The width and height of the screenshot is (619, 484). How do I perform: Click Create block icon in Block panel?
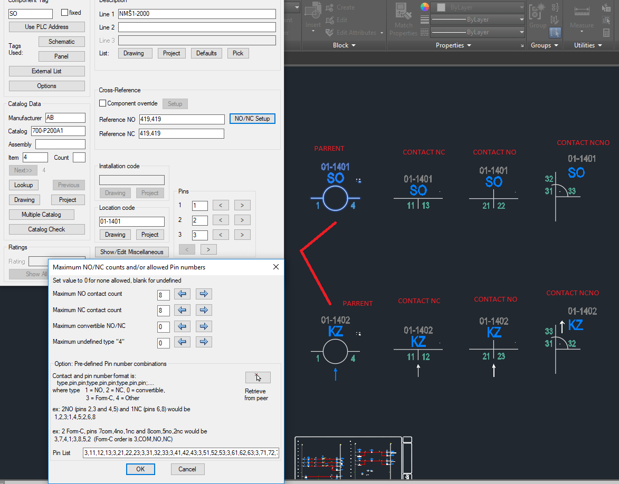pyautogui.click(x=330, y=7)
